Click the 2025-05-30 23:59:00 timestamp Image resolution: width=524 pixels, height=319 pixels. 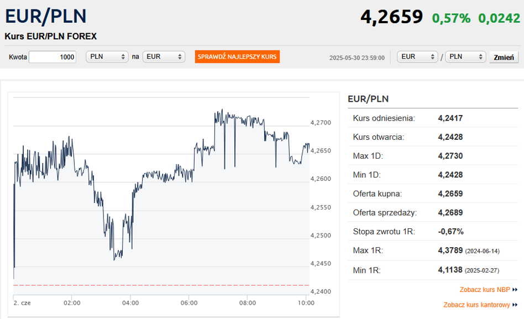[357, 57]
